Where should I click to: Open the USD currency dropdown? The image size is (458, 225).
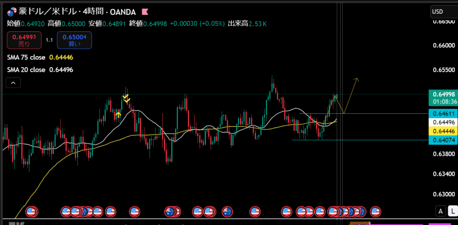tap(444, 12)
